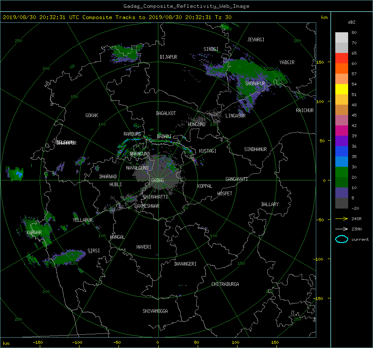373x348 pixels.
Task: Select the CHITRADURGA label
Action: click(x=225, y=284)
